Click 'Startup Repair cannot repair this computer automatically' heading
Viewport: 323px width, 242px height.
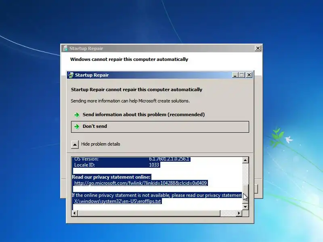pos(136,90)
